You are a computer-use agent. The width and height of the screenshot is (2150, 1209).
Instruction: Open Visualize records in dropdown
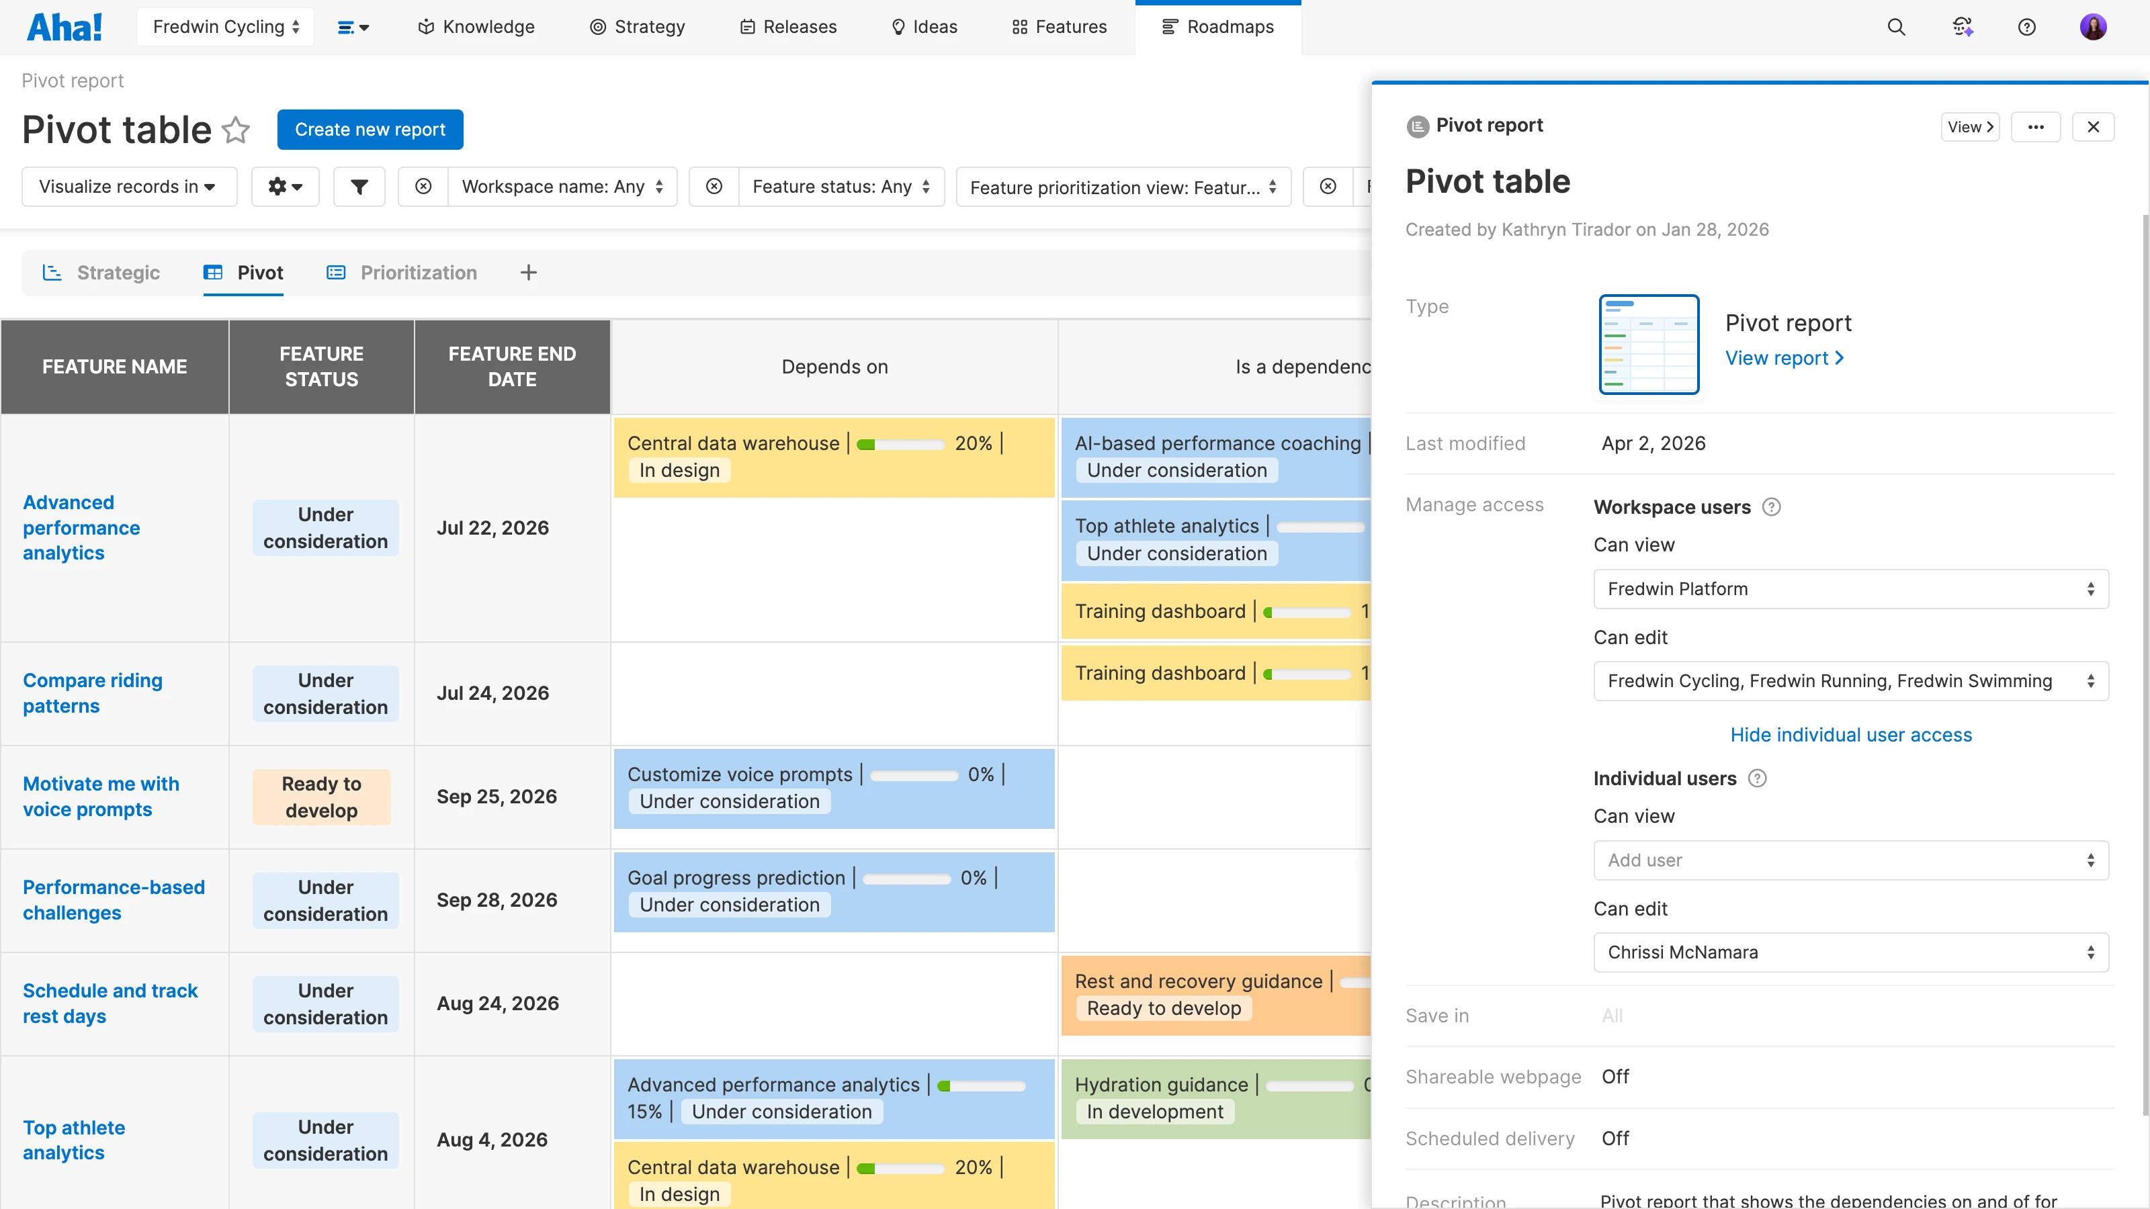[128, 187]
